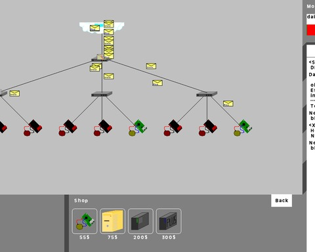
Task: Click red device on middle switch's vertical link
Action: (102, 128)
